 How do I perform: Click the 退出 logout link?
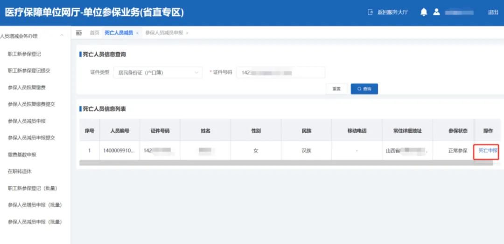[493, 13]
